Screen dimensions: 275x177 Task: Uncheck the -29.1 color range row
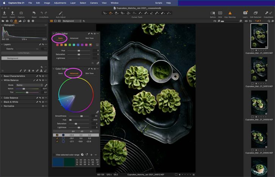(x=57, y=138)
